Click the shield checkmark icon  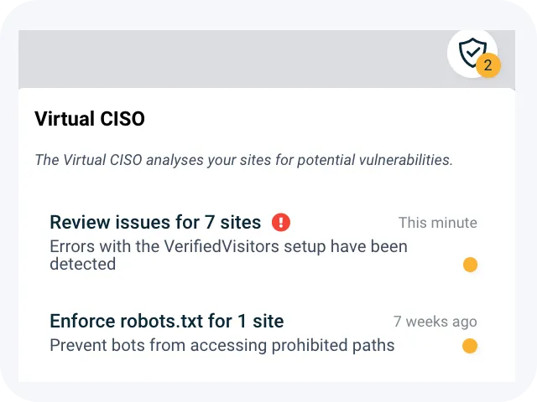tap(472, 52)
